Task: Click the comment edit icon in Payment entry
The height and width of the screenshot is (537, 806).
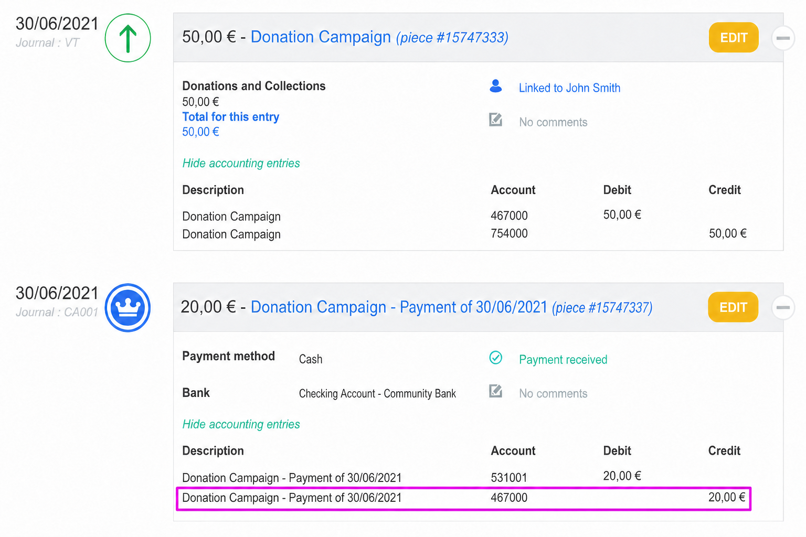Action: pyautogui.click(x=495, y=391)
